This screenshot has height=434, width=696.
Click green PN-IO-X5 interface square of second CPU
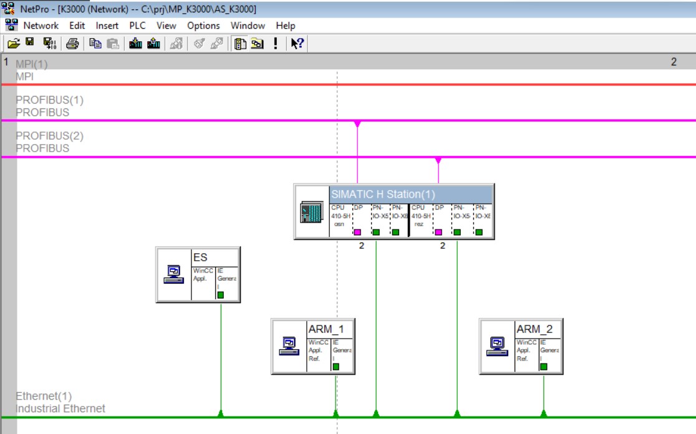457,232
